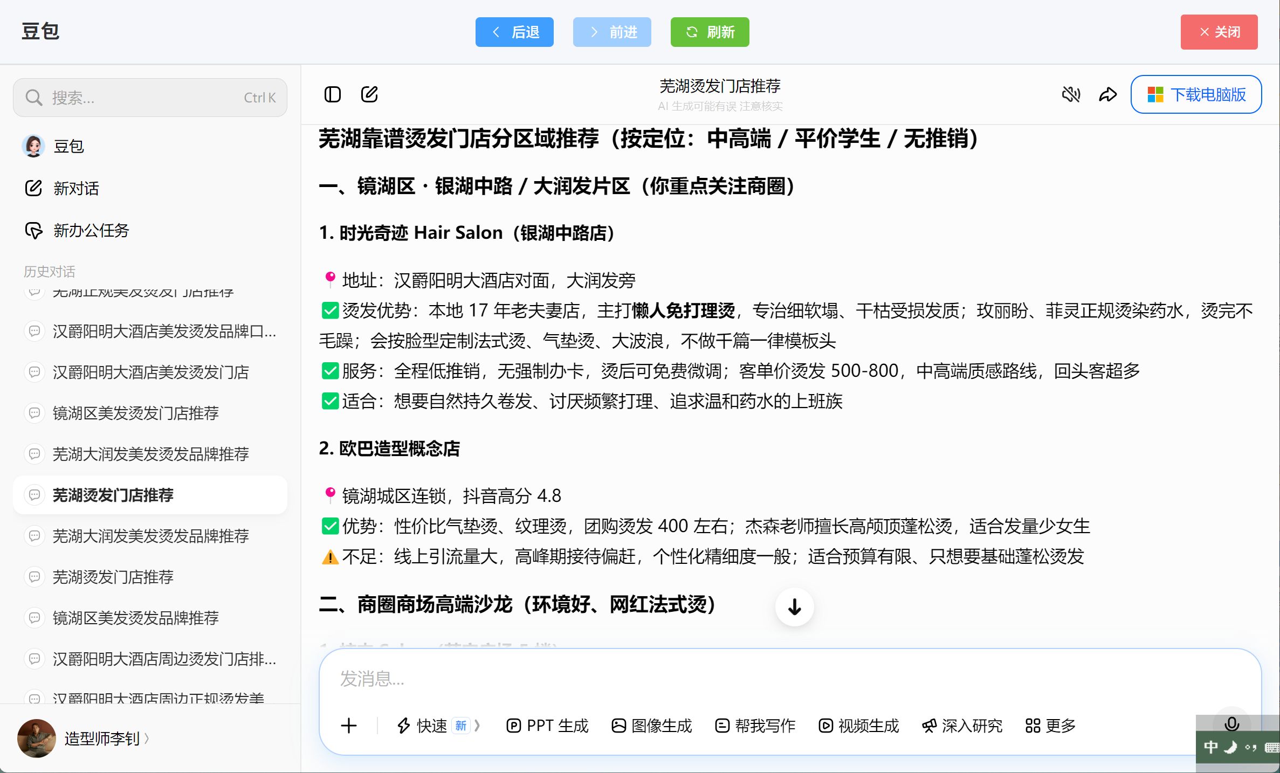Click 下载电脑版 button
This screenshot has height=773, width=1280.
click(1196, 94)
